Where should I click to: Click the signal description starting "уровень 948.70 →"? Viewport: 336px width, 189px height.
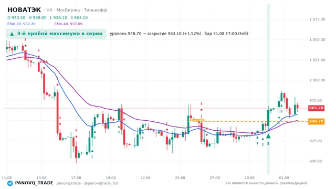pyautogui.click(x=179, y=34)
